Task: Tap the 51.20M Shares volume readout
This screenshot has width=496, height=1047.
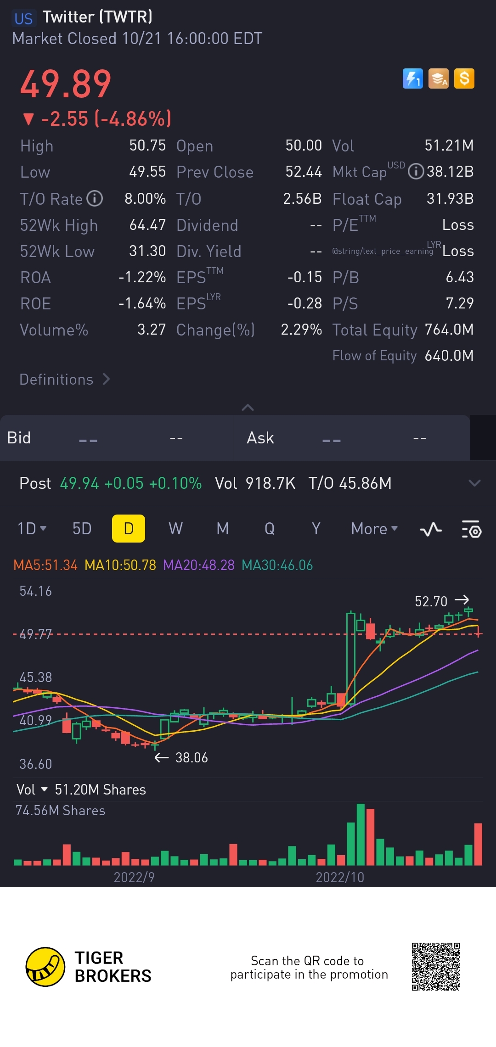Action: click(100, 789)
